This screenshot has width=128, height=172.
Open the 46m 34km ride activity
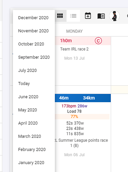pos(83,98)
